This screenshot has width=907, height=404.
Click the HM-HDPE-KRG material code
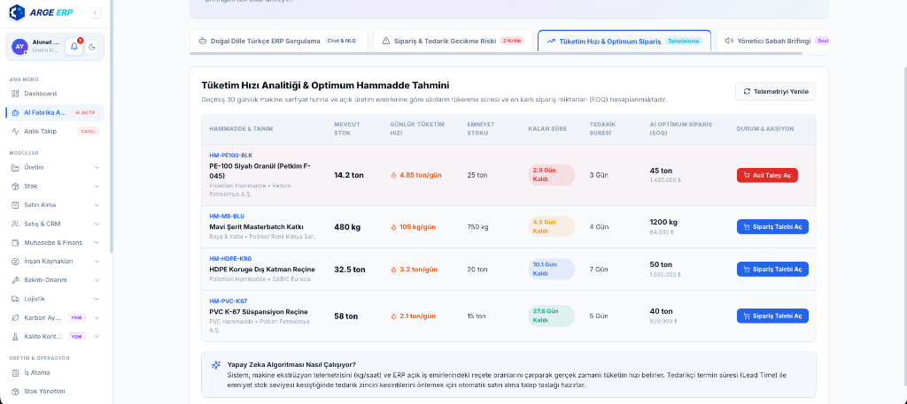click(x=230, y=258)
